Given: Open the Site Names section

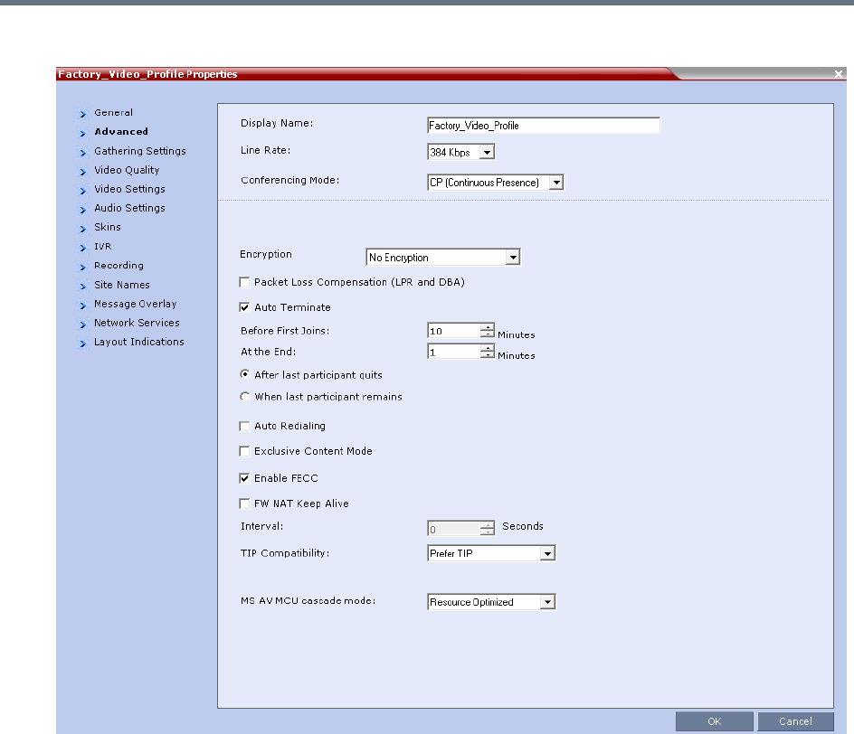Looking at the screenshot, I should pyautogui.click(x=122, y=285).
